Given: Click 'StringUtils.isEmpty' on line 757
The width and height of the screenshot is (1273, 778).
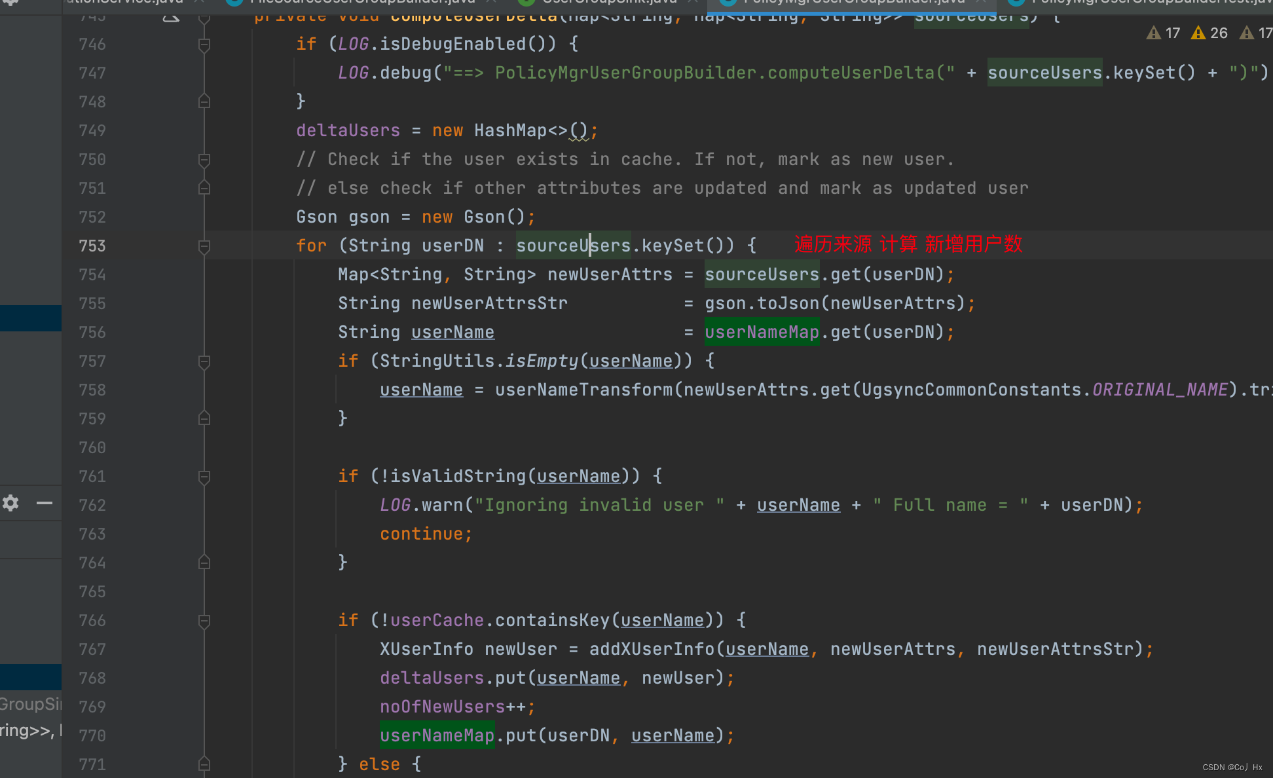Looking at the screenshot, I should point(479,361).
